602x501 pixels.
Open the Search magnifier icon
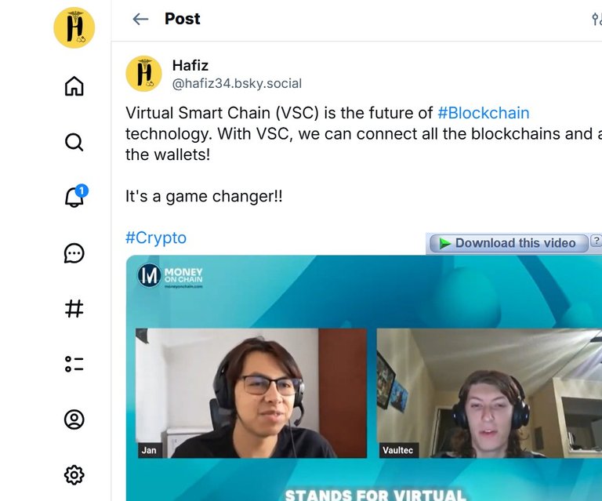point(74,142)
